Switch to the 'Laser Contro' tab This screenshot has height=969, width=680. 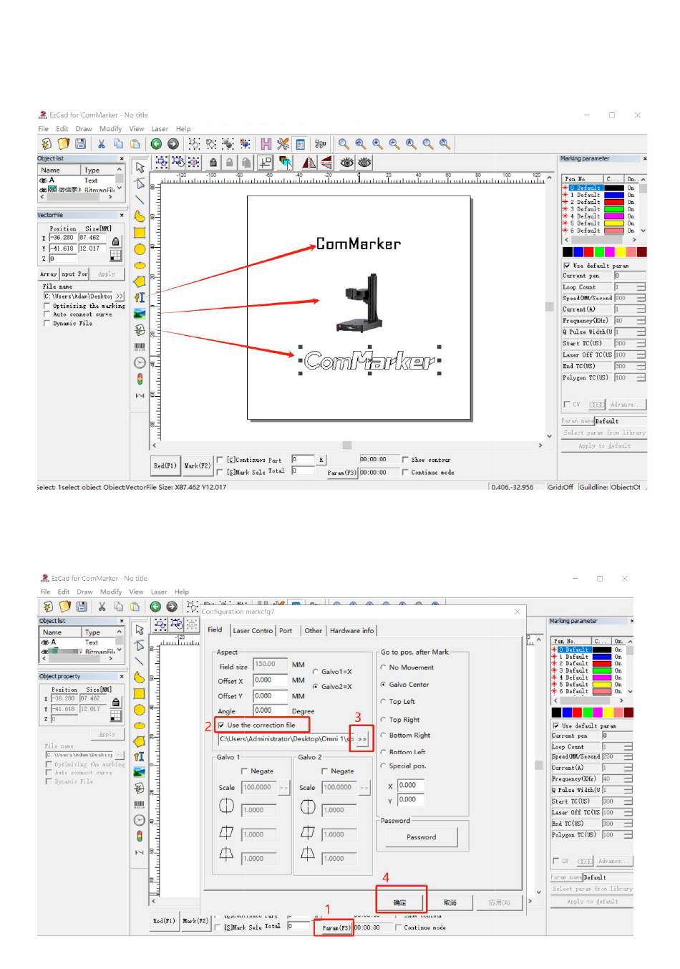point(252,630)
